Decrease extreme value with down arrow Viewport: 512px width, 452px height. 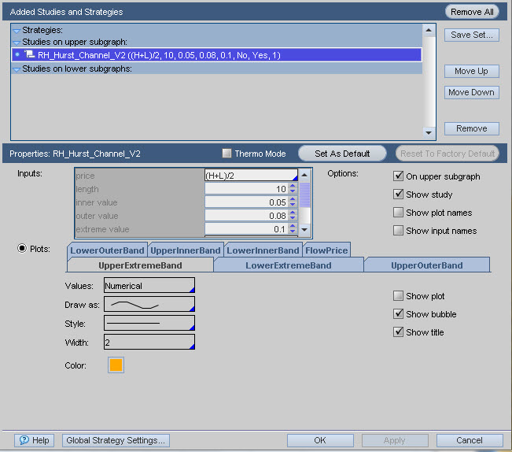pyautogui.click(x=293, y=232)
